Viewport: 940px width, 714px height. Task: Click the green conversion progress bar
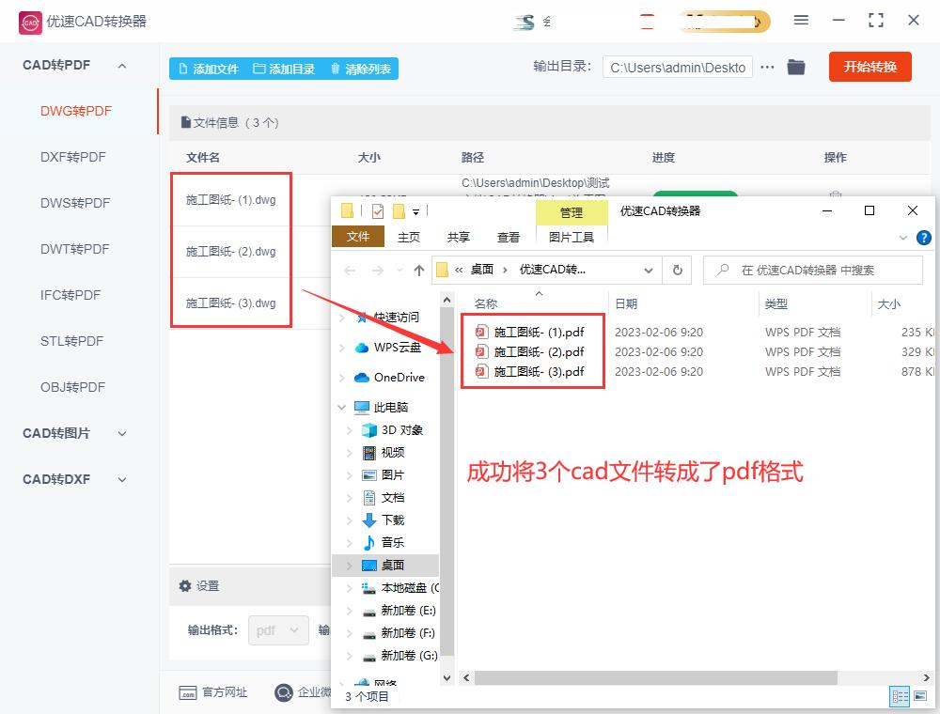pyautogui.click(x=696, y=191)
